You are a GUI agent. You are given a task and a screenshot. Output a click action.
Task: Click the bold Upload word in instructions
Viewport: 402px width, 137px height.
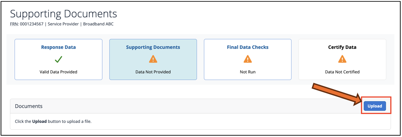pyautogui.click(x=39, y=121)
